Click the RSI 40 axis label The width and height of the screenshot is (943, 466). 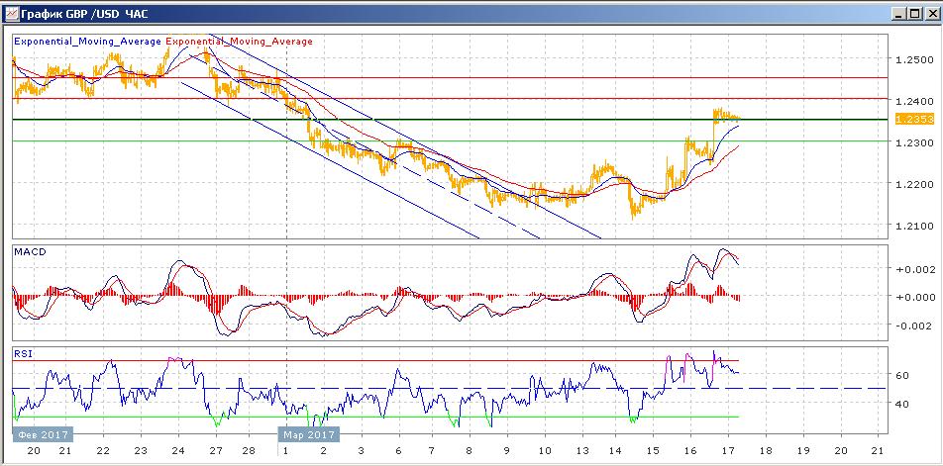point(902,404)
